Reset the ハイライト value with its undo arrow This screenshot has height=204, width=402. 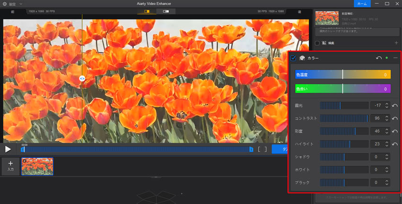point(395,144)
